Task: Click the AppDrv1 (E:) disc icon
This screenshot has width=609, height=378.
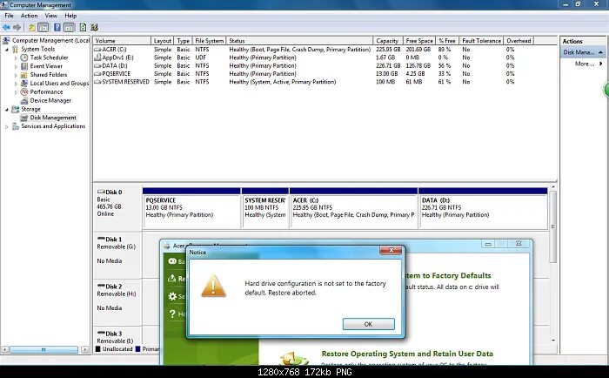Action: coord(97,57)
